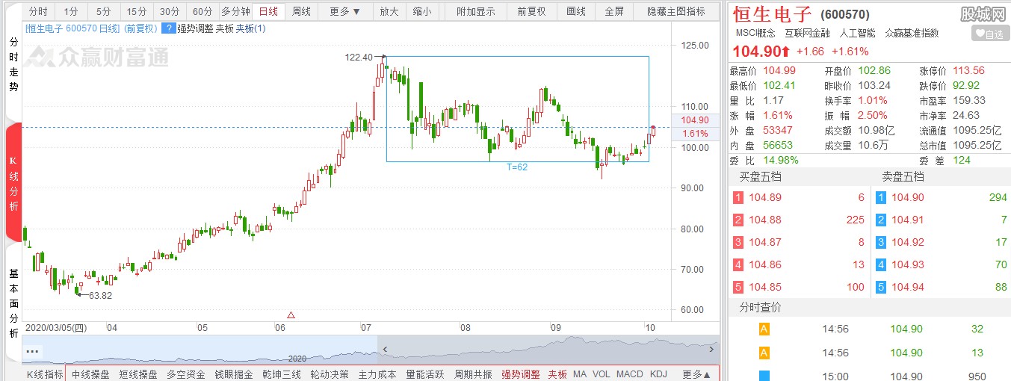1011x381 pixels.
Task: Select 周期共振 indicator
Action: click(473, 374)
